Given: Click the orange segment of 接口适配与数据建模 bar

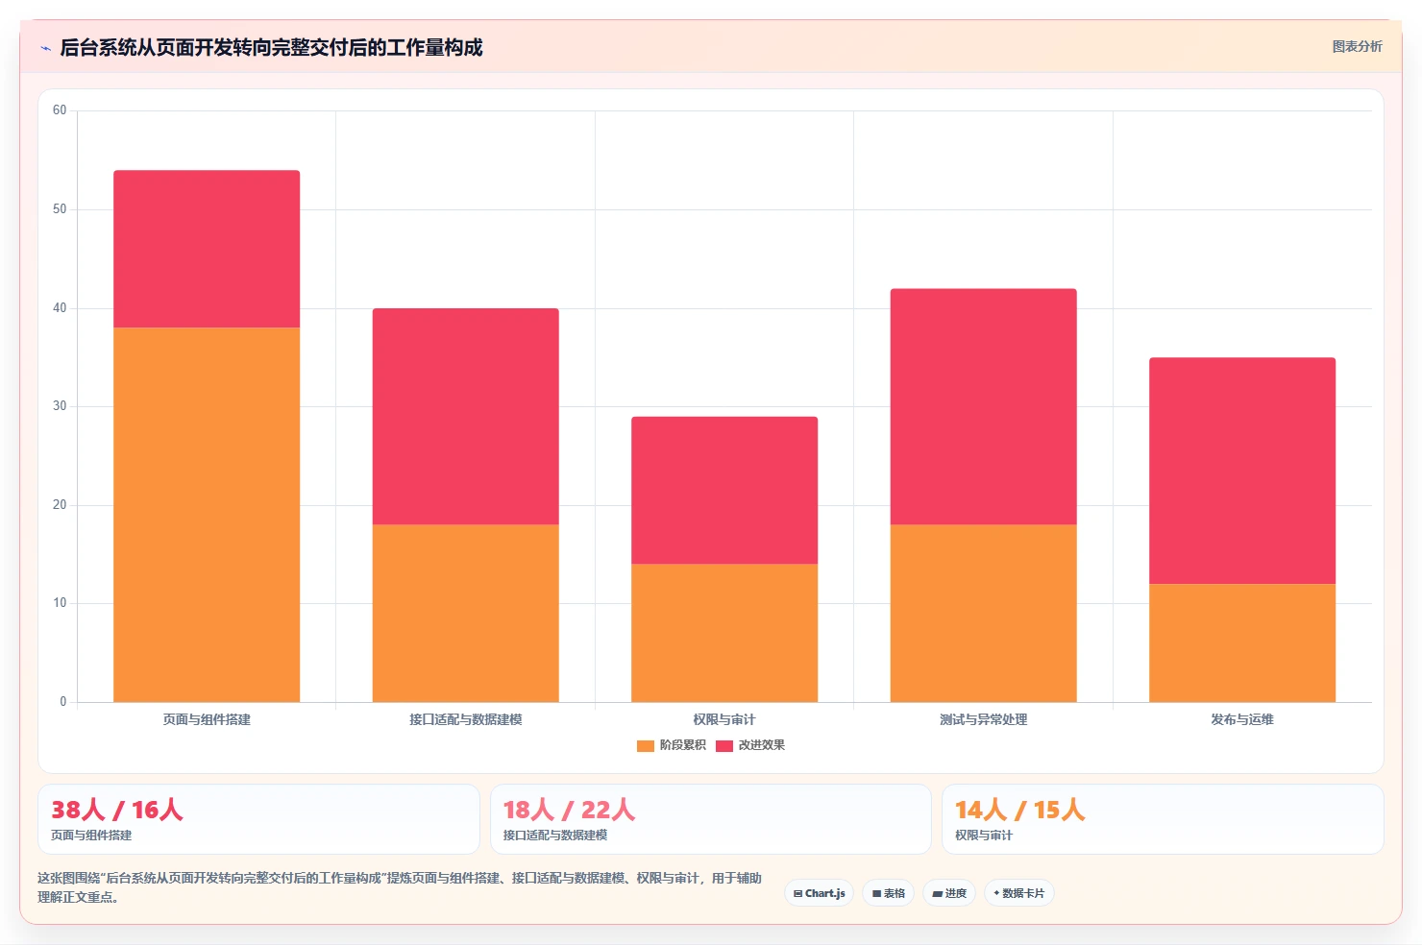Looking at the screenshot, I should [466, 613].
